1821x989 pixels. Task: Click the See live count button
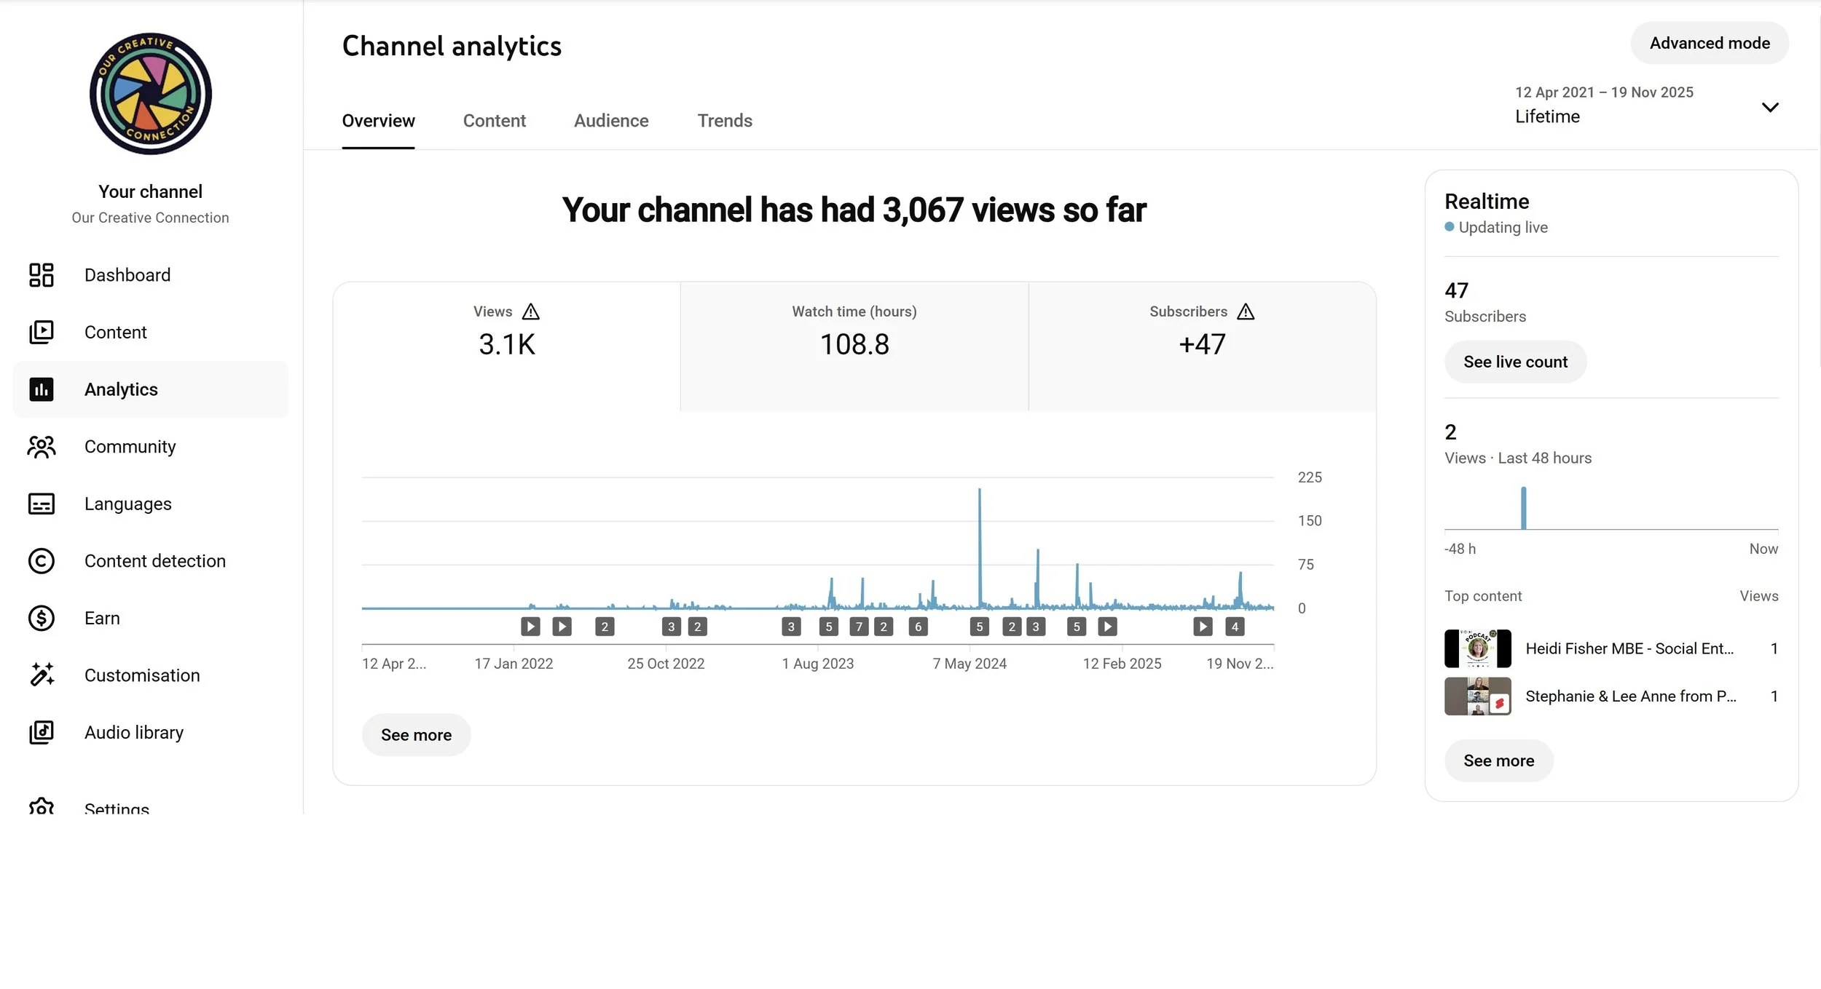[1514, 362]
